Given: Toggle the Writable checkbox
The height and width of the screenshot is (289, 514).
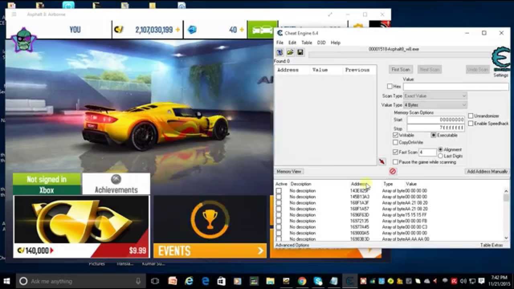Looking at the screenshot, I should point(396,135).
